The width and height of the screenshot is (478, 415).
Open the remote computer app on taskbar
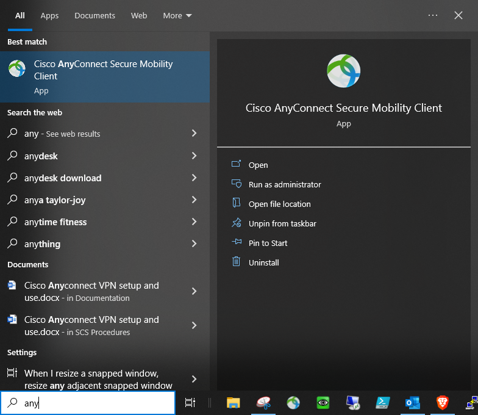[353, 403]
